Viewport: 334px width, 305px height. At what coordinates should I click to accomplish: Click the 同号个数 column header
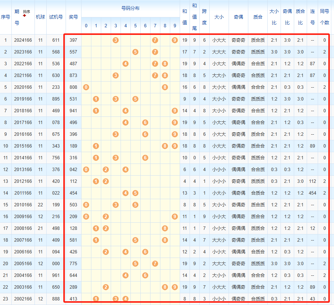325,17
